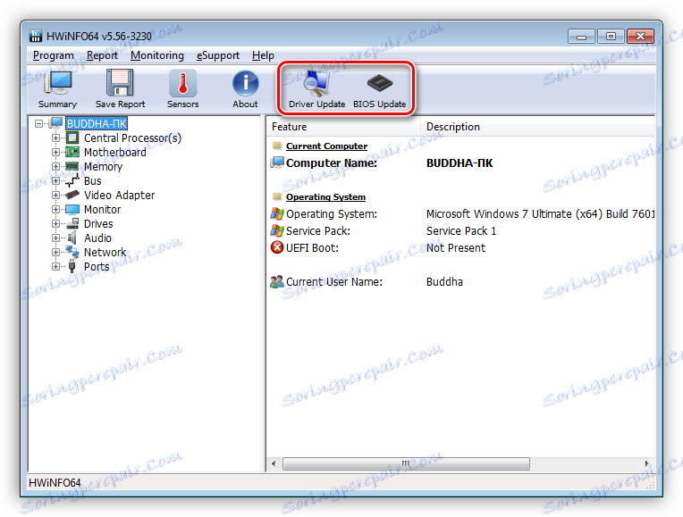Click the computer icon beside Computer Name
The height and width of the screenshot is (517, 683).
[x=277, y=163]
